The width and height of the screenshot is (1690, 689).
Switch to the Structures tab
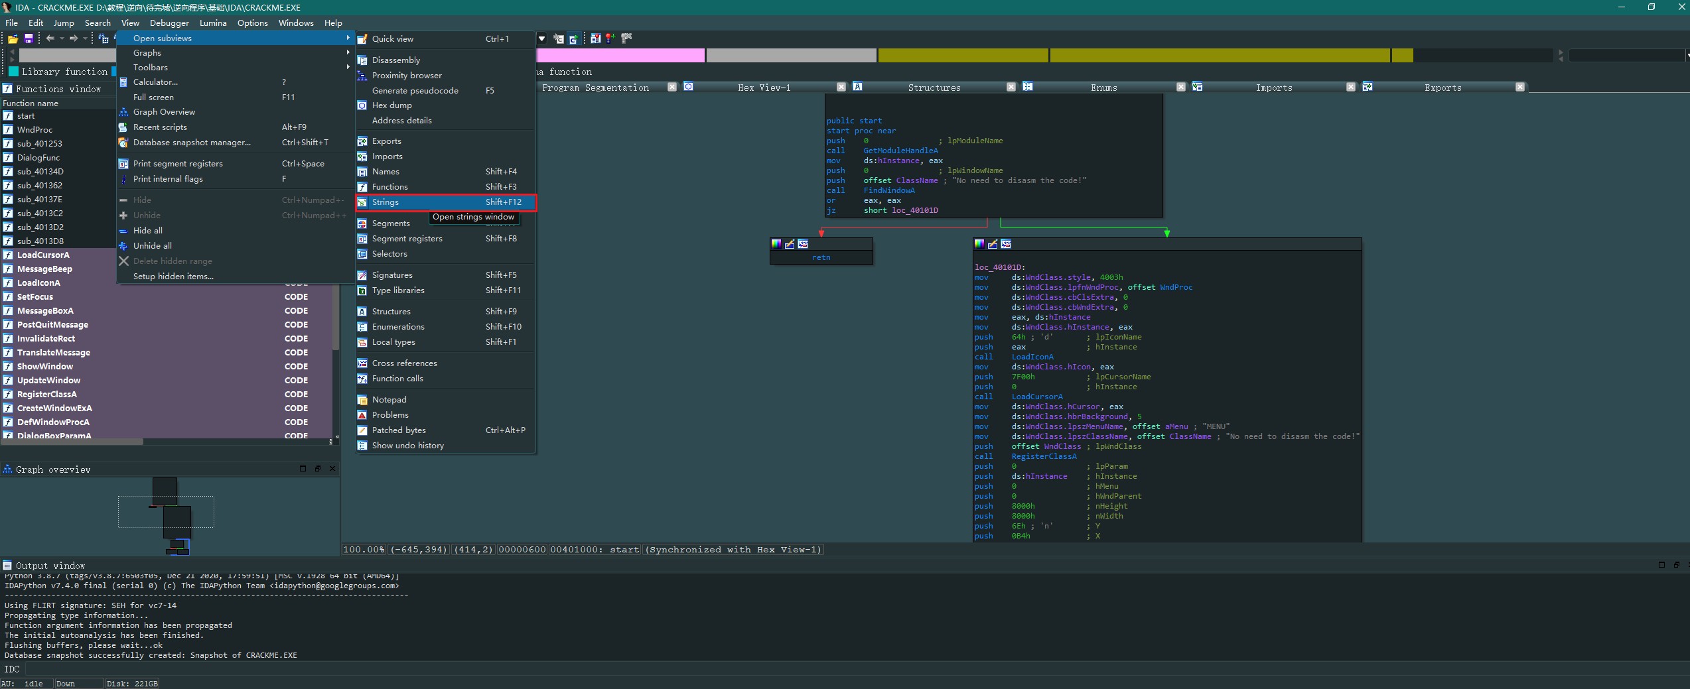point(934,88)
